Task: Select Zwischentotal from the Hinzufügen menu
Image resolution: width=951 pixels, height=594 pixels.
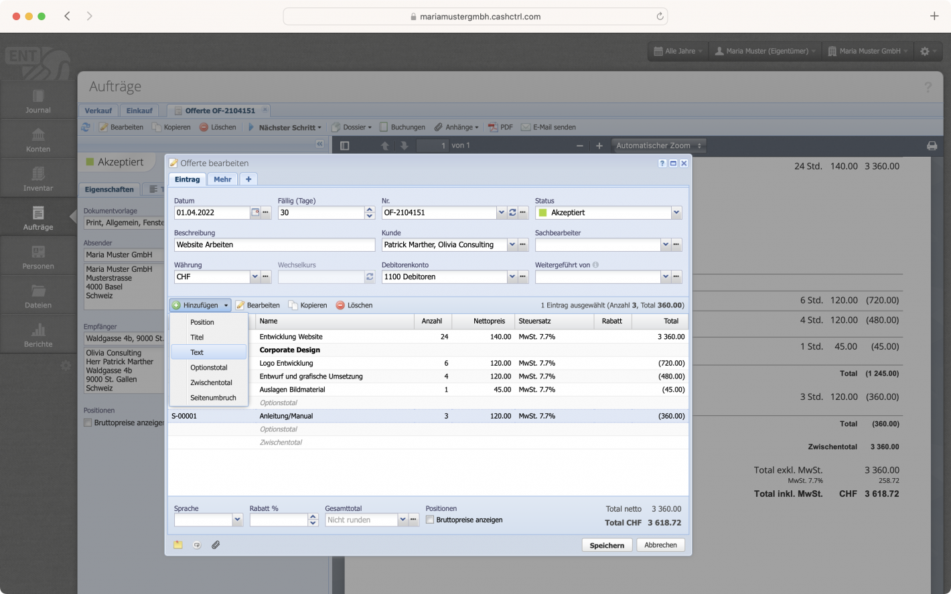Action: (210, 382)
